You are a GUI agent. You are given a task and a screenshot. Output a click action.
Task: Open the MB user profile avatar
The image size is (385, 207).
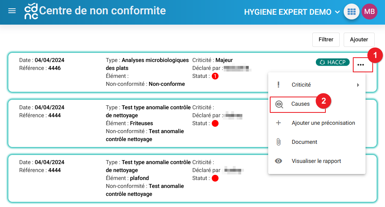coord(369,12)
